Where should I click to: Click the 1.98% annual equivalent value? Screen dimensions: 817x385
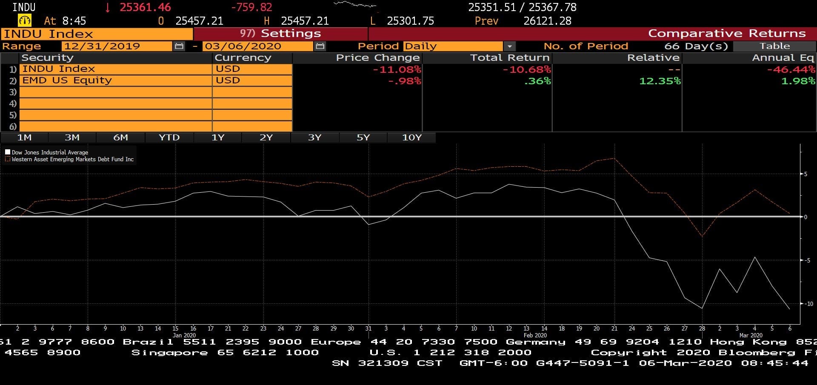[798, 81]
